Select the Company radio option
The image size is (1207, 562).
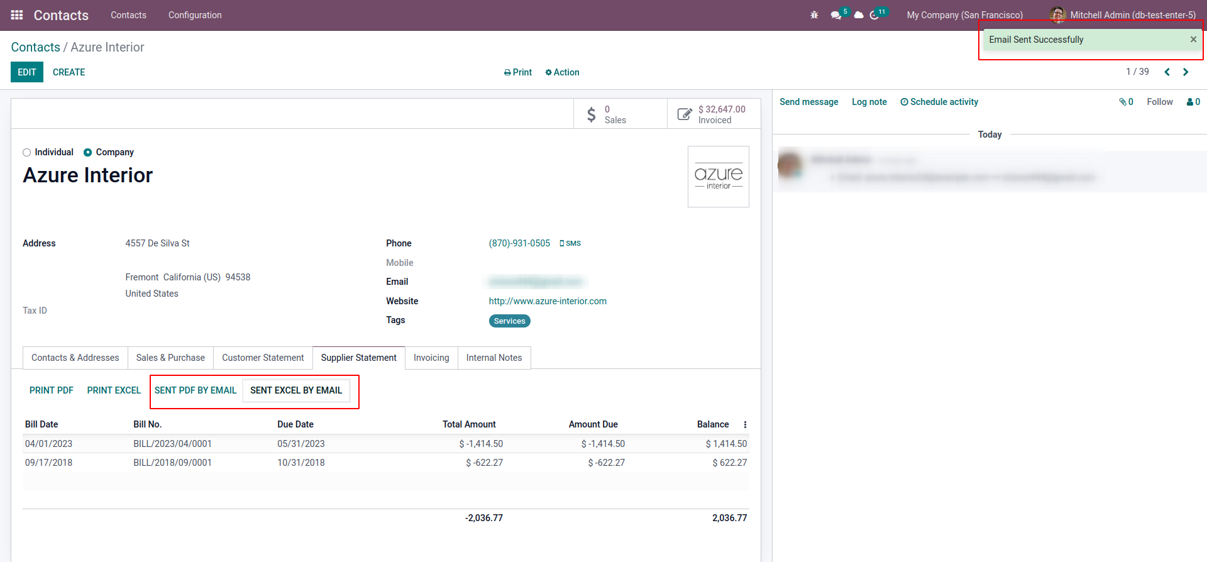point(88,152)
